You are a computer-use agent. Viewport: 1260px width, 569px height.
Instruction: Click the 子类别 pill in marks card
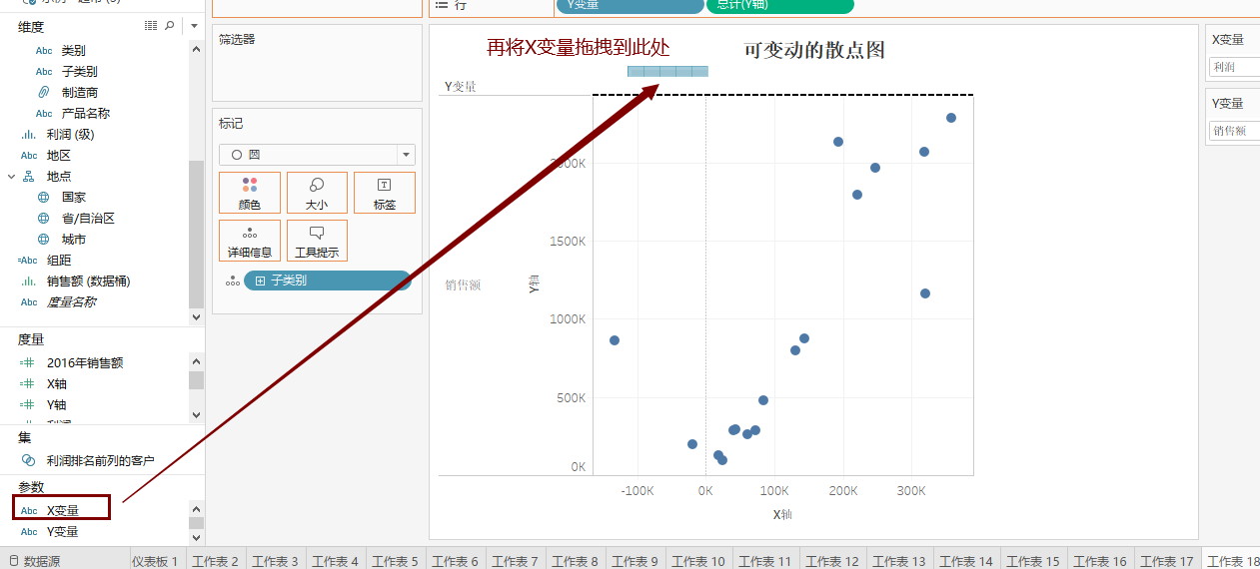pyautogui.click(x=328, y=281)
